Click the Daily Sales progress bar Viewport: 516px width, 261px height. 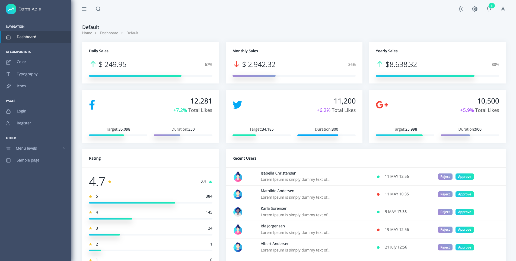click(150, 76)
